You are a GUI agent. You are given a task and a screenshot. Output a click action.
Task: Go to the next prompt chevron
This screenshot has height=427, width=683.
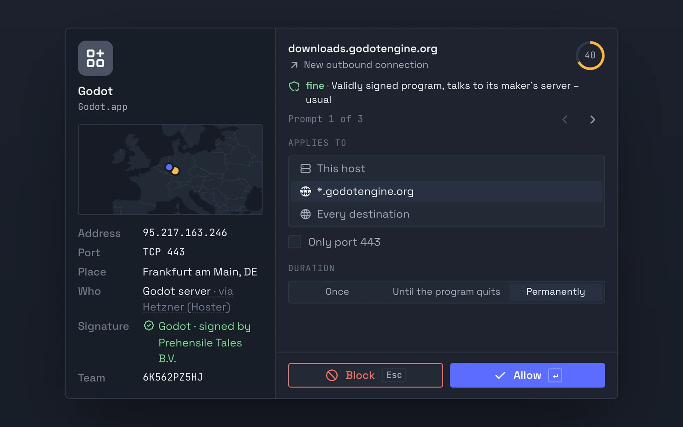pyautogui.click(x=593, y=120)
